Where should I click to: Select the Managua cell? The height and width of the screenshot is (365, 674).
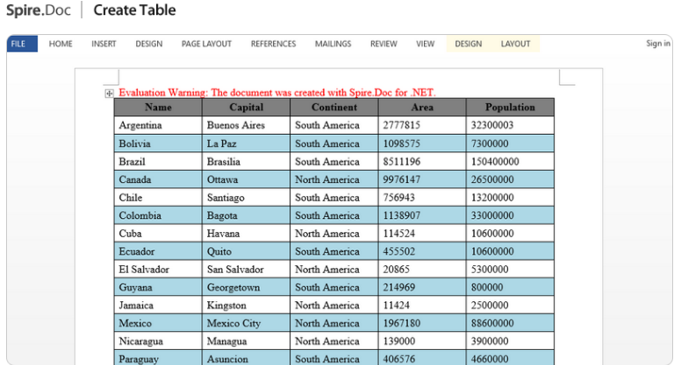click(247, 341)
